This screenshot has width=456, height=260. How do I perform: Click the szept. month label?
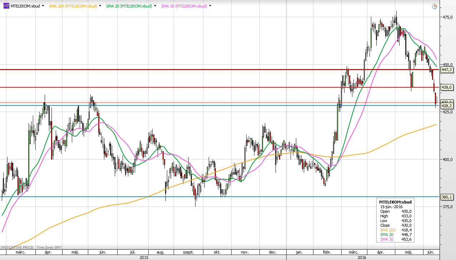click(188, 252)
